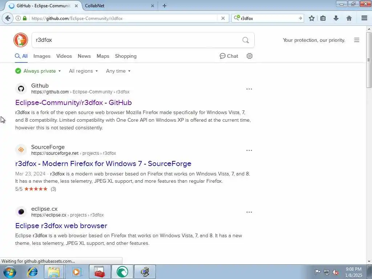Image resolution: width=372 pixels, height=279 pixels.
Task: Switch to Videos results
Action: point(64,56)
